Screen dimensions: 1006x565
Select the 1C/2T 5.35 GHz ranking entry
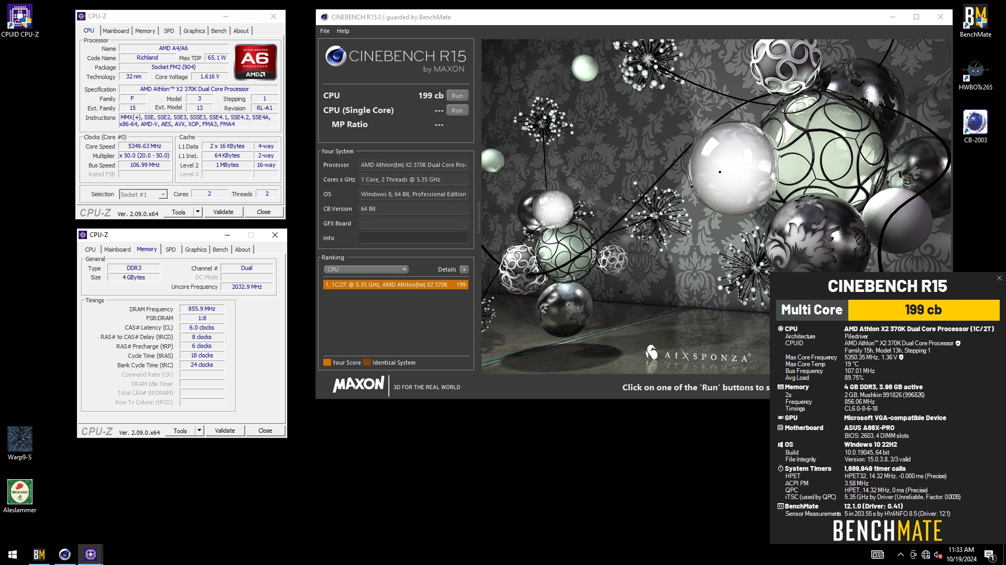click(396, 285)
